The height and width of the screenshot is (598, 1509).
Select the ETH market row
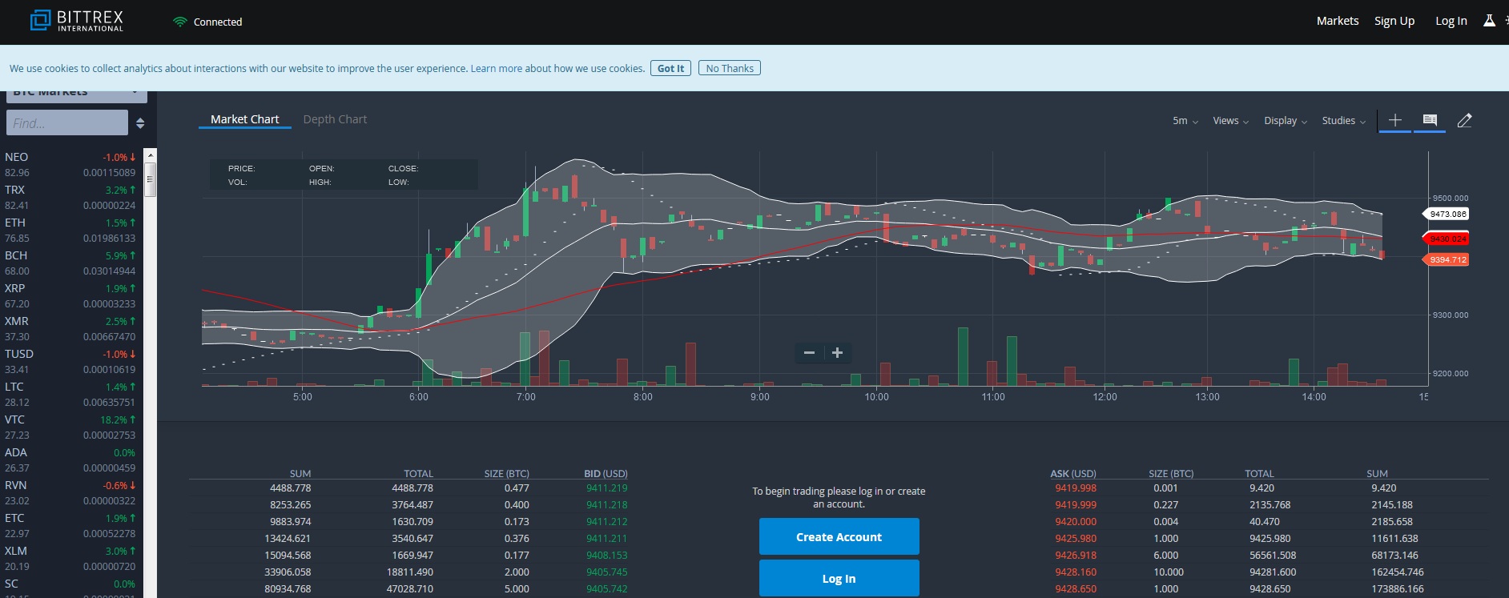click(x=70, y=230)
